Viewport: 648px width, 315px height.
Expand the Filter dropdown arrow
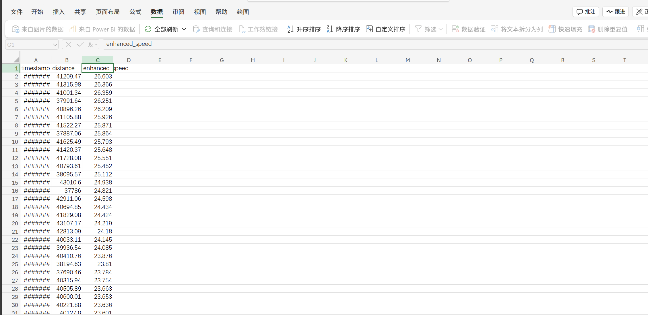pyautogui.click(x=441, y=29)
